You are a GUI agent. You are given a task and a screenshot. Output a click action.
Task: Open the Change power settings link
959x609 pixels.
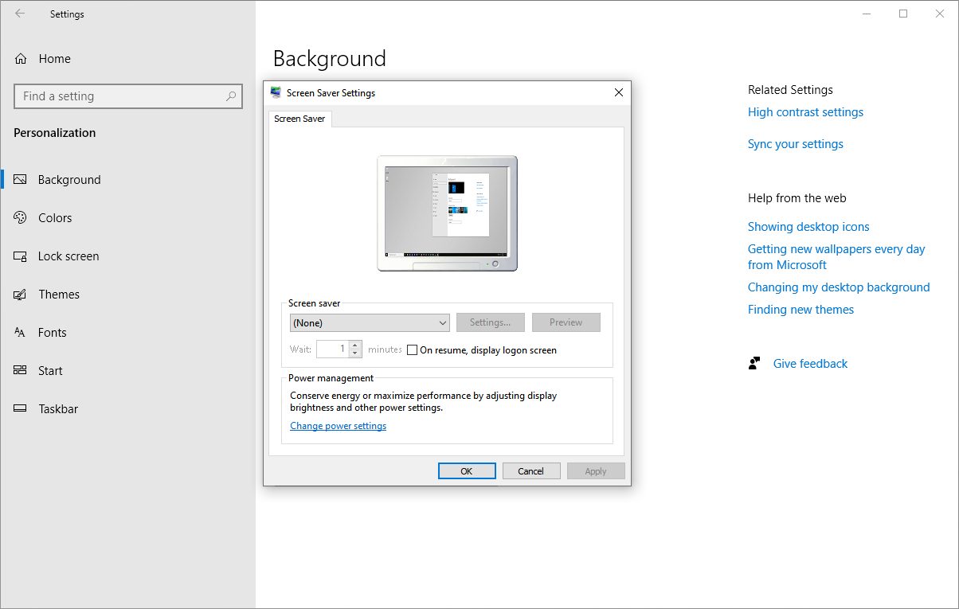338,425
